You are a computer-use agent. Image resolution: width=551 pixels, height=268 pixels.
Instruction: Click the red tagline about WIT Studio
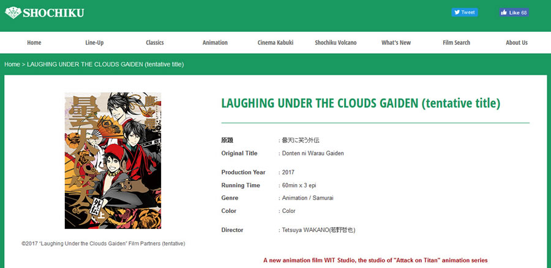click(375, 260)
